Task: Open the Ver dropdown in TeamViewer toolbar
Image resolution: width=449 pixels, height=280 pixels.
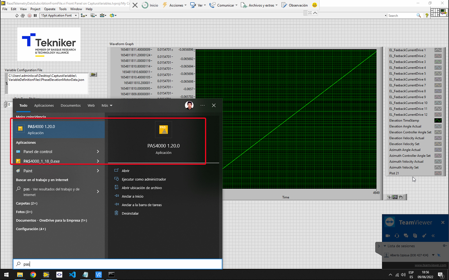Action: click(x=198, y=5)
